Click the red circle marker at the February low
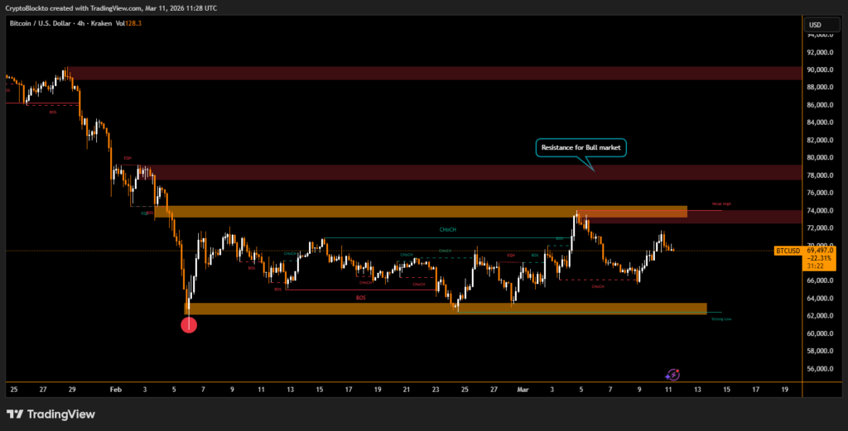 pos(189,325)
